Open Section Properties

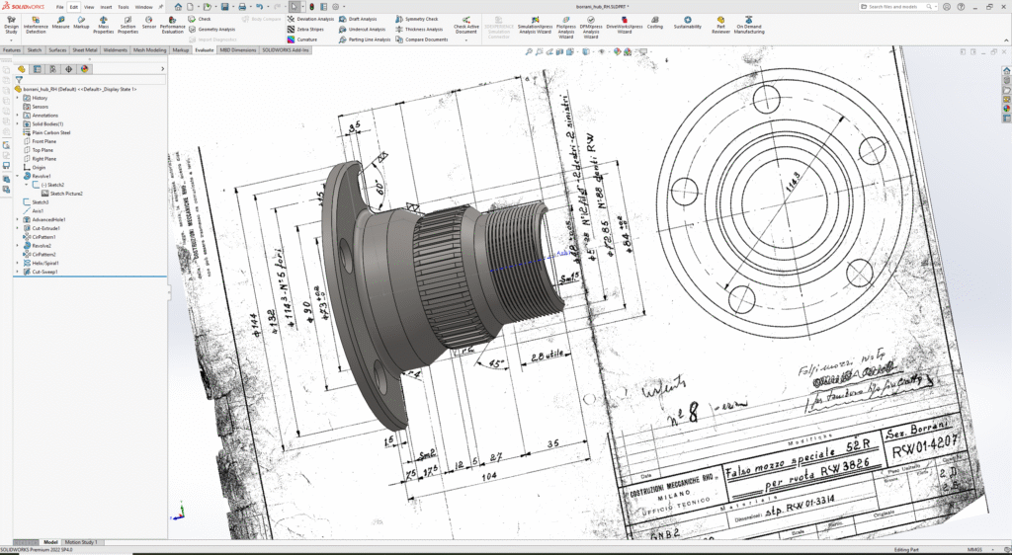click(127, 25)
